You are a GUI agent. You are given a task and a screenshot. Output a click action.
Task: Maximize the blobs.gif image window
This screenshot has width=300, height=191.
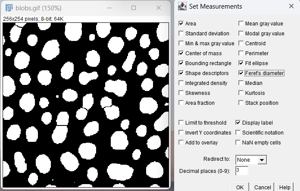coord(134,8)
